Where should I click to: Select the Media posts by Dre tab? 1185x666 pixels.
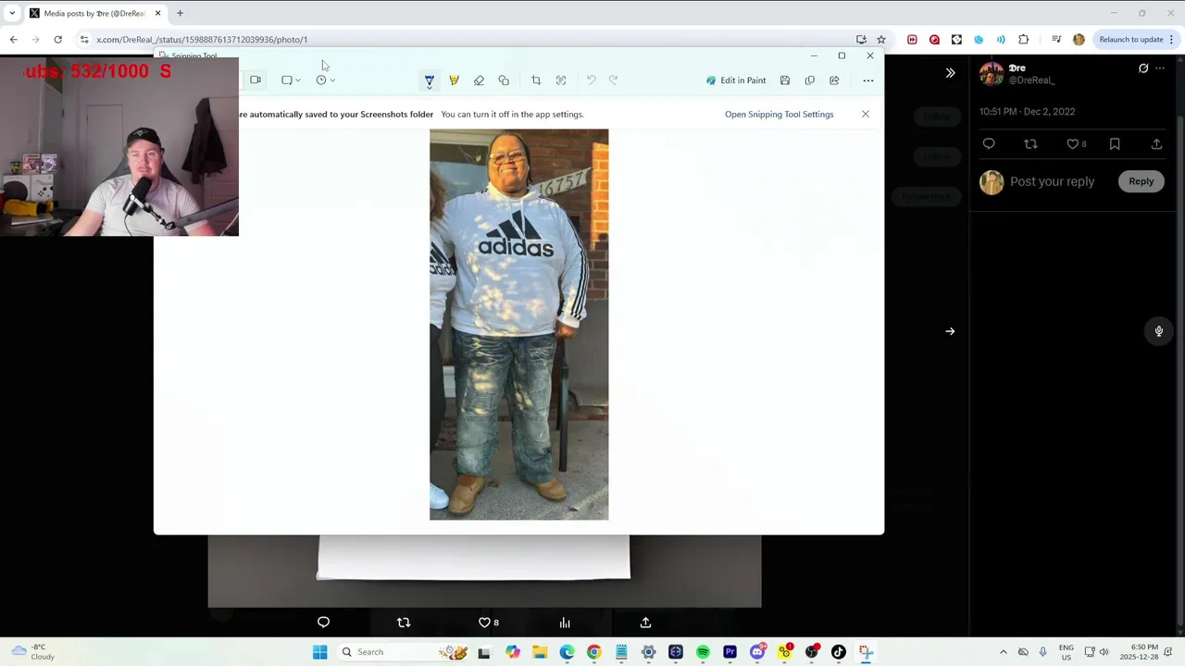[x=94, y=14]
